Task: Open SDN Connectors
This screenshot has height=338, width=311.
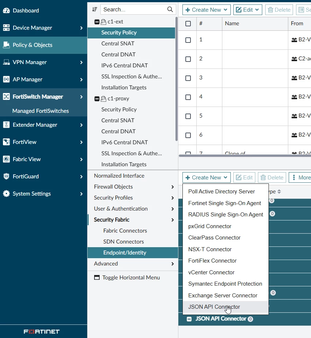Action: (123, 242)
